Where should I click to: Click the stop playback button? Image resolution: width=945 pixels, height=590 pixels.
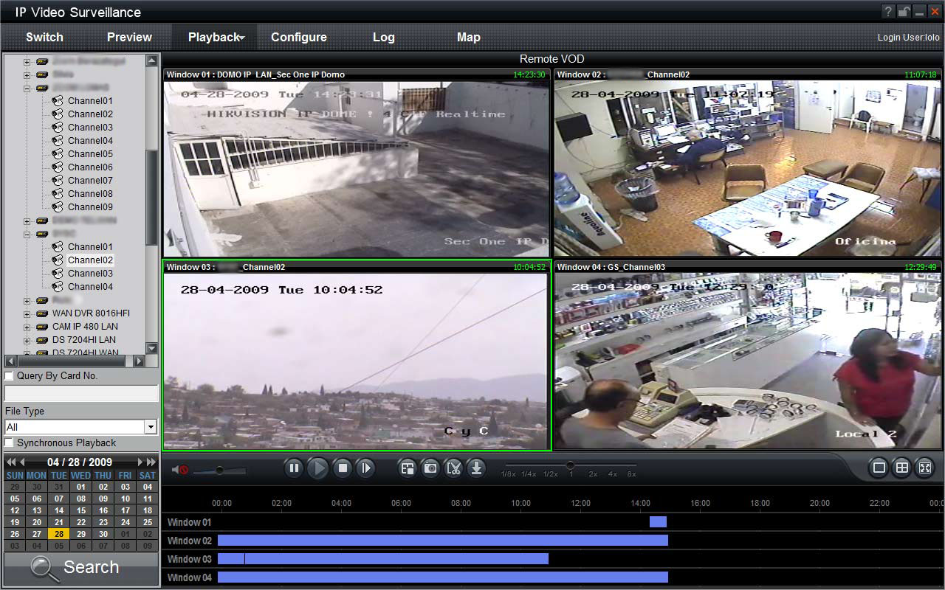343,468
